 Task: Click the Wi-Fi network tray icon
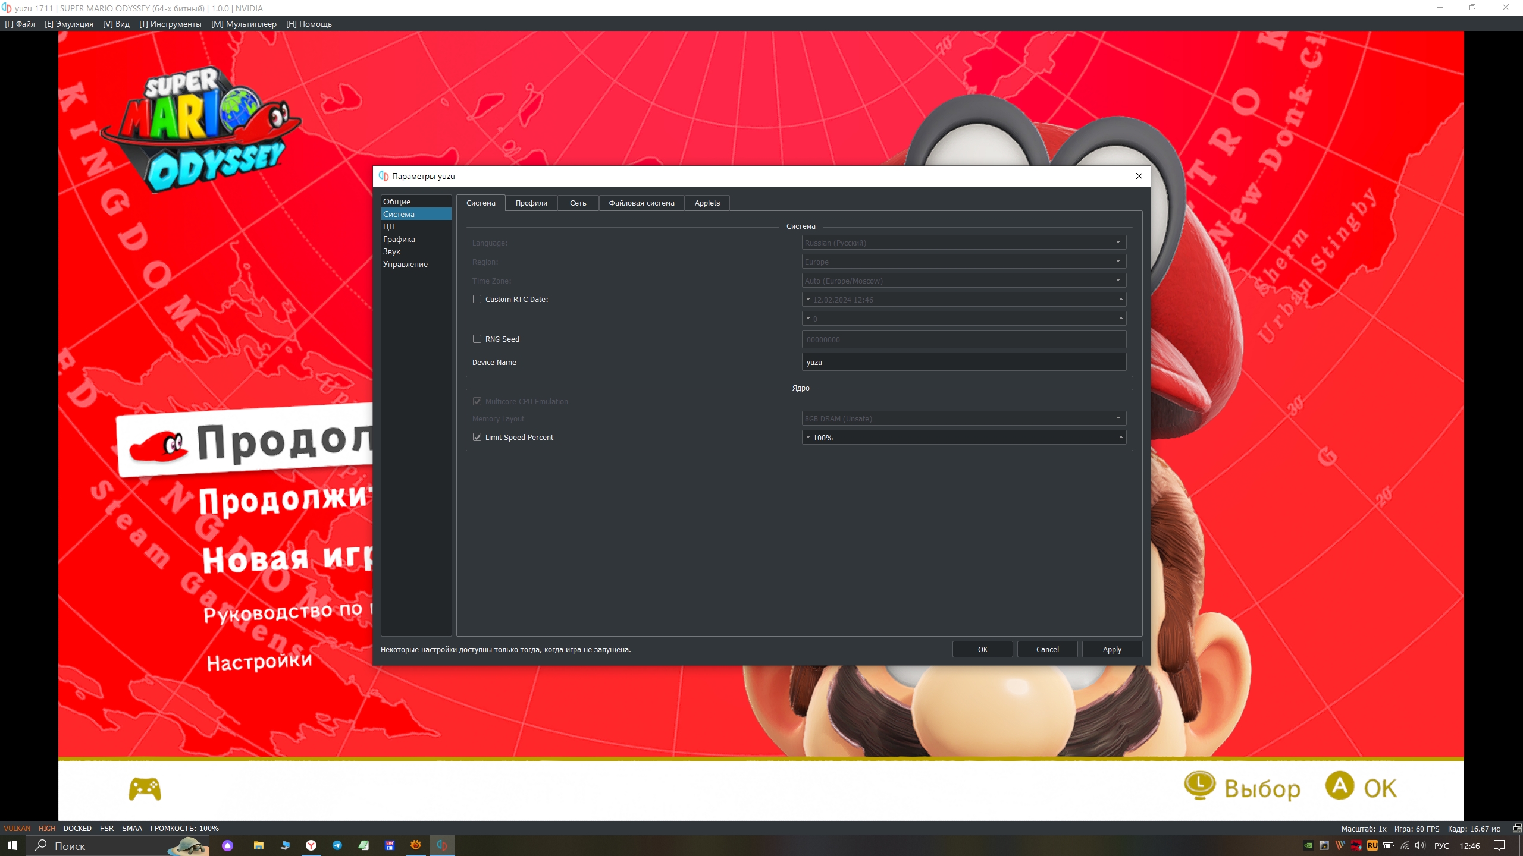[1405, 845]
